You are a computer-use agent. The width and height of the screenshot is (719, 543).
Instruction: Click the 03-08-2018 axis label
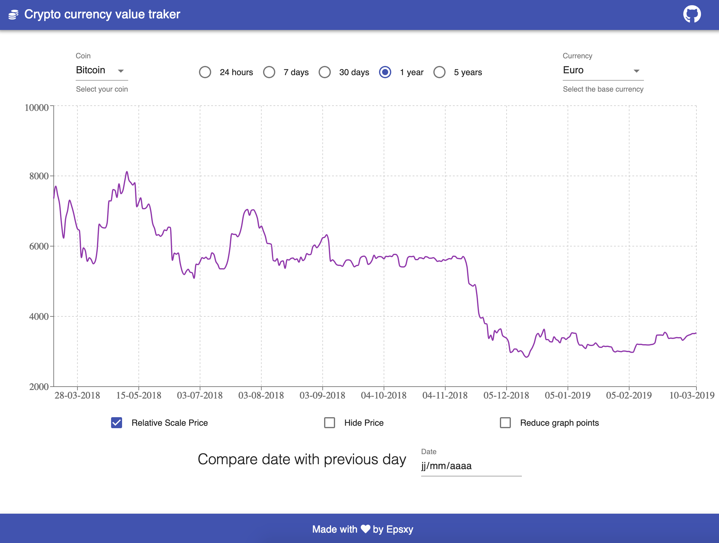(x=261, y=395)
